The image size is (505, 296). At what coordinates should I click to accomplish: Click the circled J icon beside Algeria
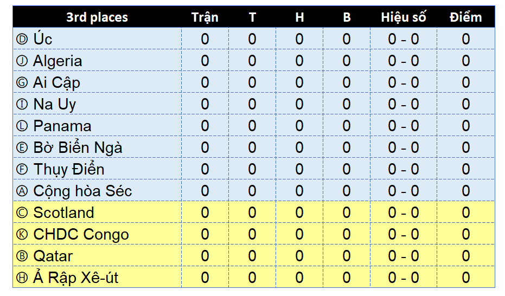[22, 61]
